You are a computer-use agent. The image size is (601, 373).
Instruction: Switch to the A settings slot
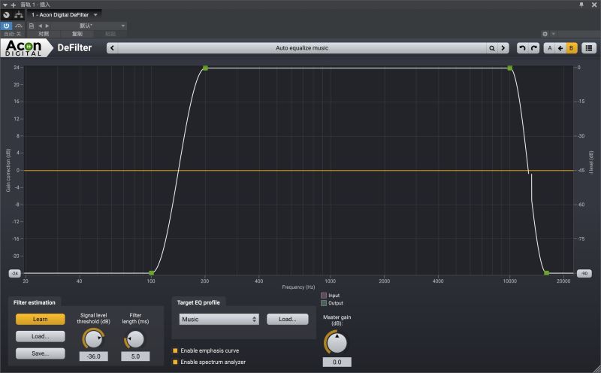550,48
